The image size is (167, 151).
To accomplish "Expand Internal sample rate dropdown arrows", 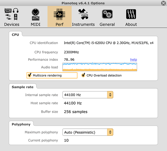I will pyautogui.click(x=110, y=95).
